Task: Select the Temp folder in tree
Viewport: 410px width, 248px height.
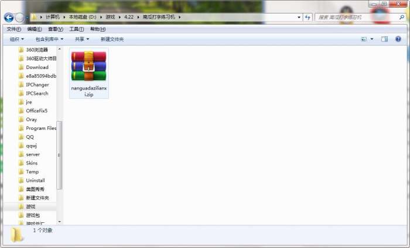Action: click(32, 172)
